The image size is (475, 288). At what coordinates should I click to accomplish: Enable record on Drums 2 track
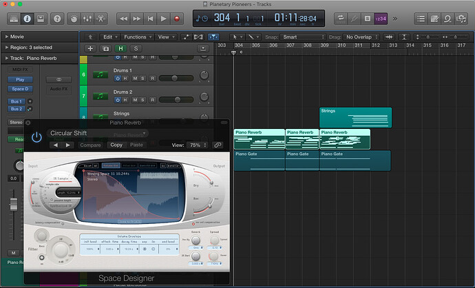pos(153,99)
